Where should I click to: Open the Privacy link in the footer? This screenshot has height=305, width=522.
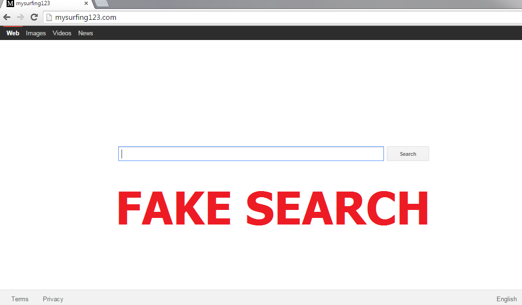pos(53,299)
